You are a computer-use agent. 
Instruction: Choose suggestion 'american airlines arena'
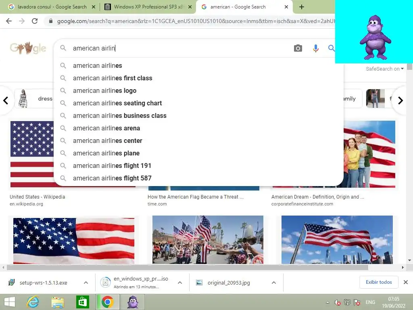click(198, 128)
